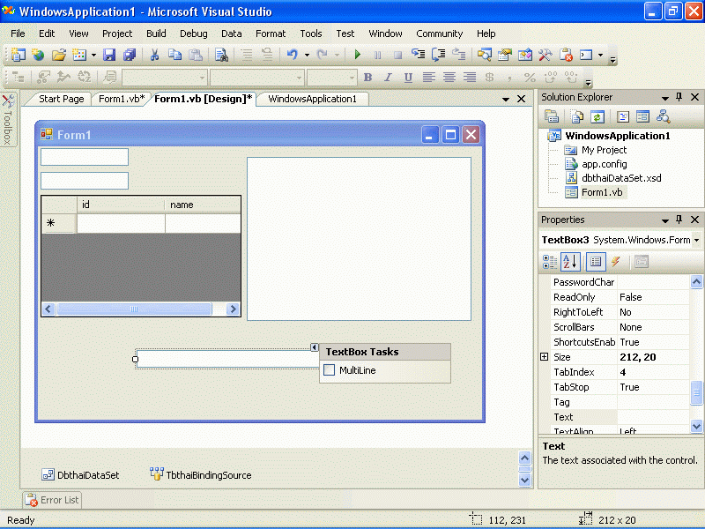Viewport: 705px width, 529px height.
Task: Open the object selector dropdown in Properties
Action: point(696,240)
